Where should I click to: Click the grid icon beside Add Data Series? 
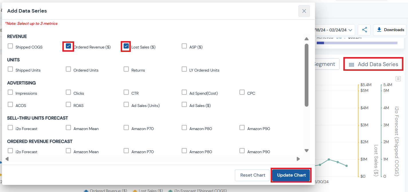(351, 65)
